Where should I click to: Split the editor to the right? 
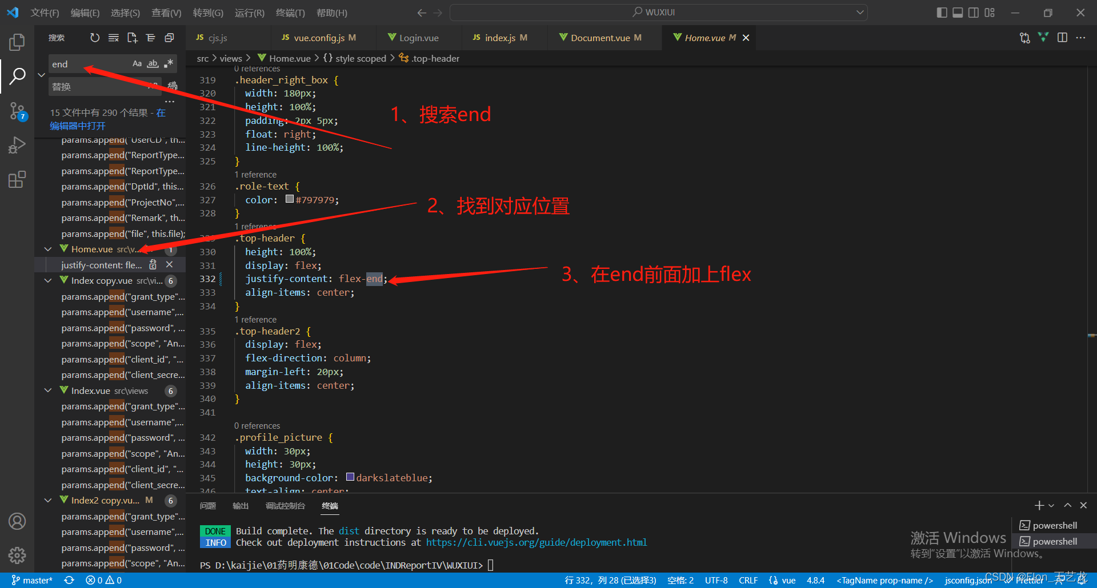(x=1062, y=38)
